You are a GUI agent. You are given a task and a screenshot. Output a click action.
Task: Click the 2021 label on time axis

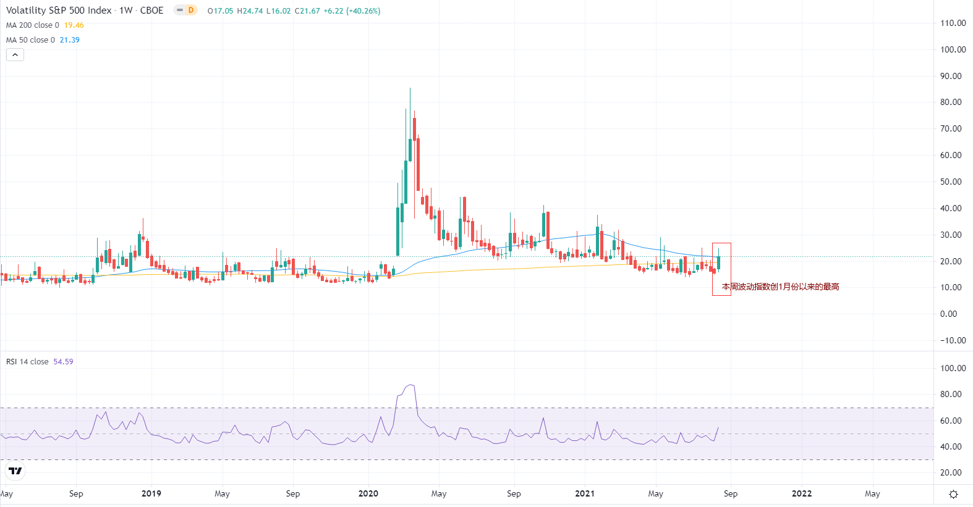click(x=585, y=493)
